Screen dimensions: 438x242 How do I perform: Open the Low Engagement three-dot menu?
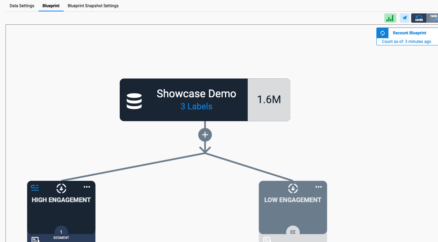click(319, 187)
